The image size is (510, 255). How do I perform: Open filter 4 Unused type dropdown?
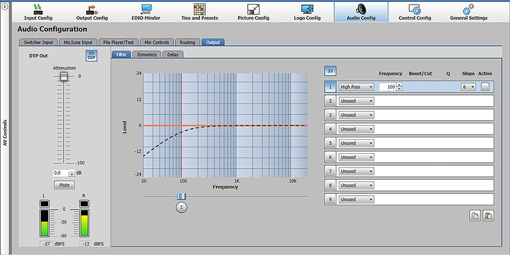coord(356,129)
